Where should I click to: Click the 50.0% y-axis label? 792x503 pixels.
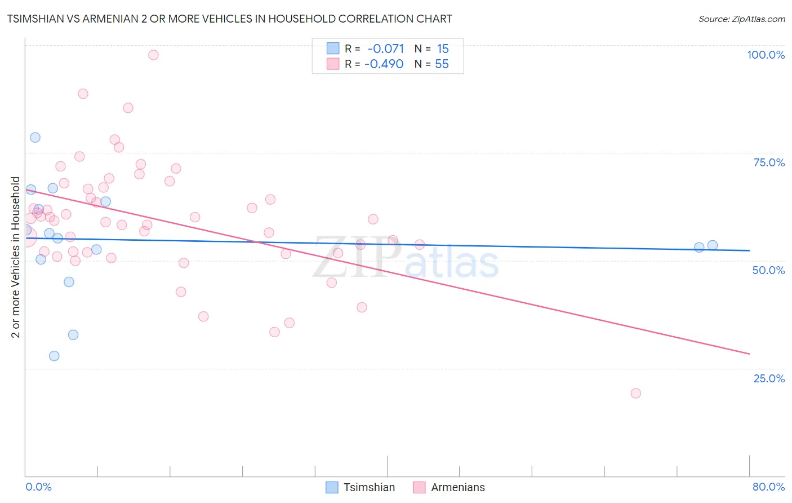click(x=768, y=270)
